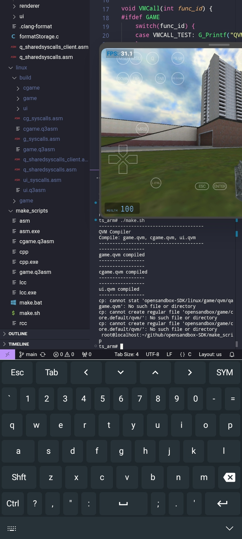242x539 pixels.
Task: Open remote window indicator in status bar
Action: pos(7,354)
